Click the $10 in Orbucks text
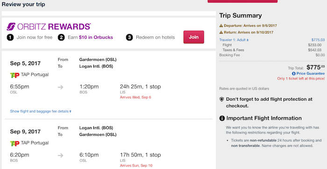Screen dimensions: 327x169 [x=96, y=37]
